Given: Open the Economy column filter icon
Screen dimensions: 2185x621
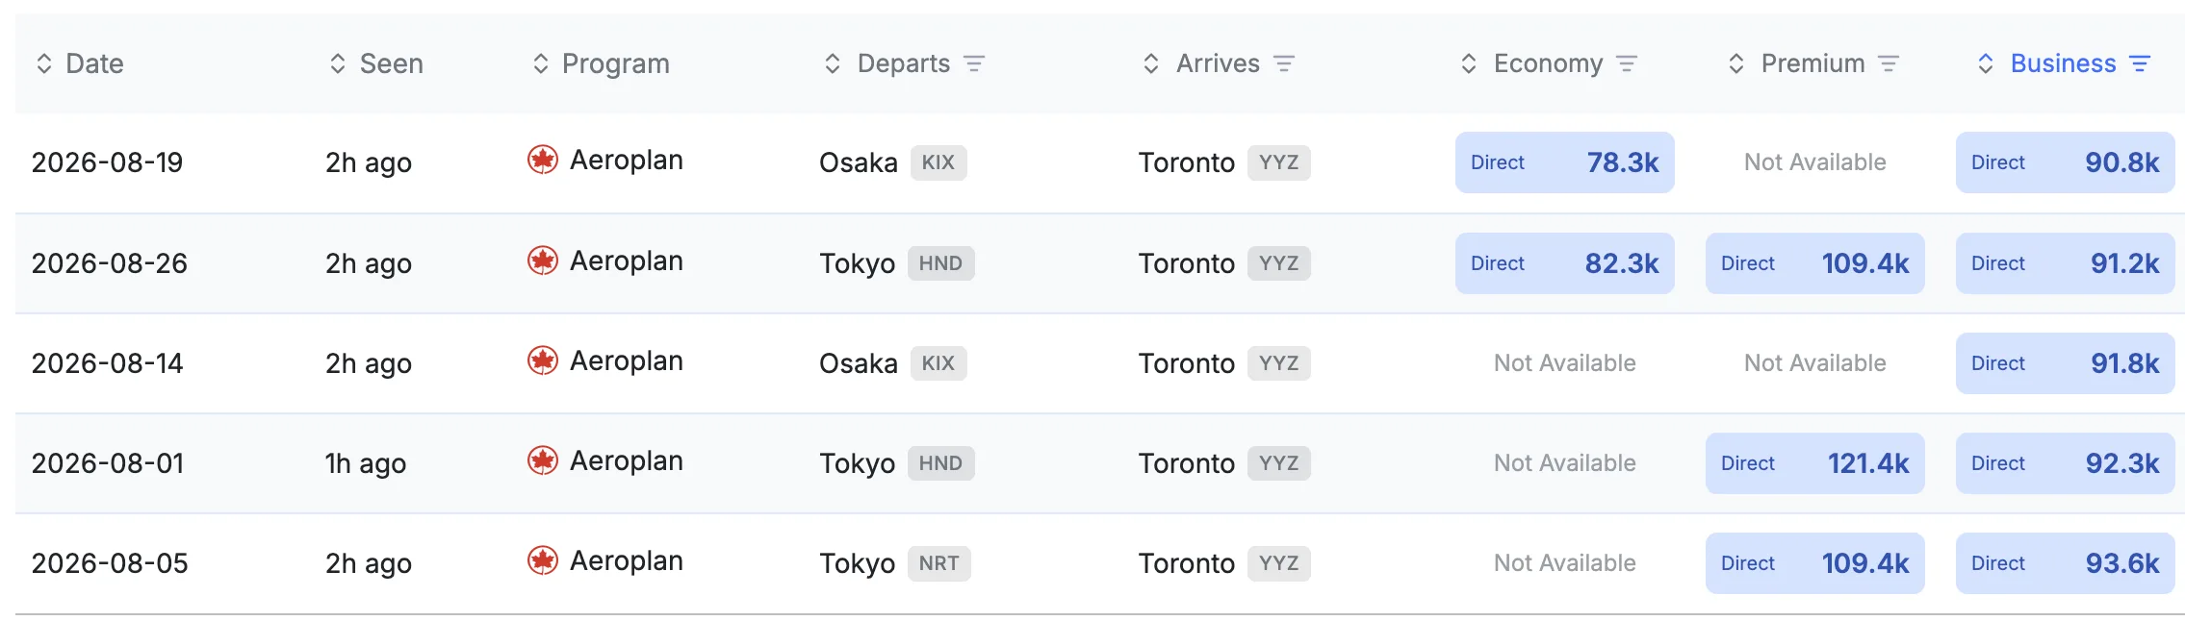Looking at the screenshot, I should point(1627,63).
